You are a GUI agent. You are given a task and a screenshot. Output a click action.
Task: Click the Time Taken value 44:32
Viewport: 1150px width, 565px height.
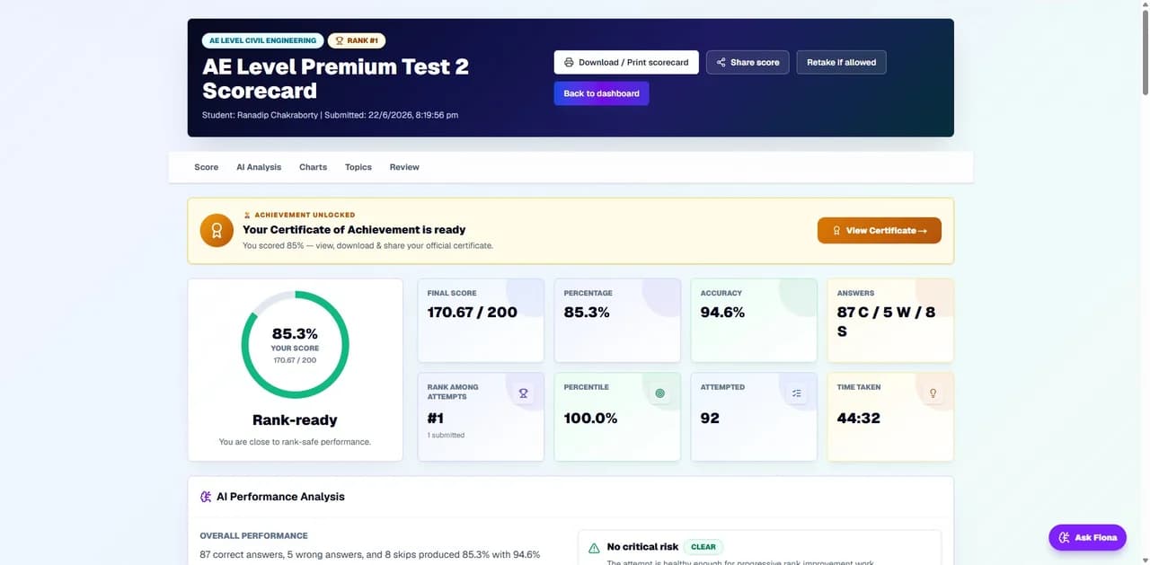coord(858,418)
